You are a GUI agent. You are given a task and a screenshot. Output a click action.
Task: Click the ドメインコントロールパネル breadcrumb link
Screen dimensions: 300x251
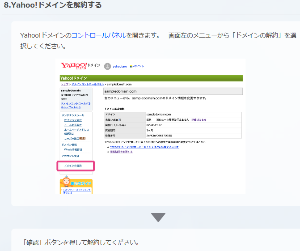click(x=88, y=84)
